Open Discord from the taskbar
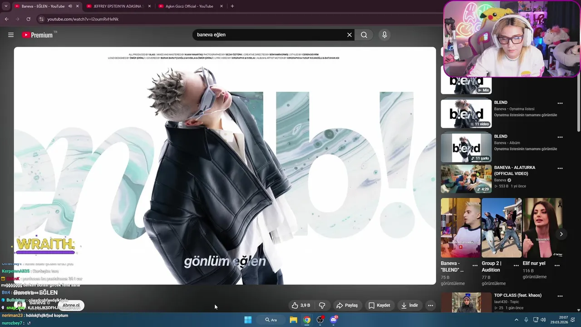This screenshot has height=327, width=581. coord(334,320)
